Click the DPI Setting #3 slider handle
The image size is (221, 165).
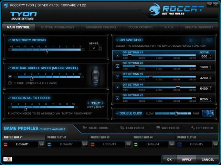(150, 77)
